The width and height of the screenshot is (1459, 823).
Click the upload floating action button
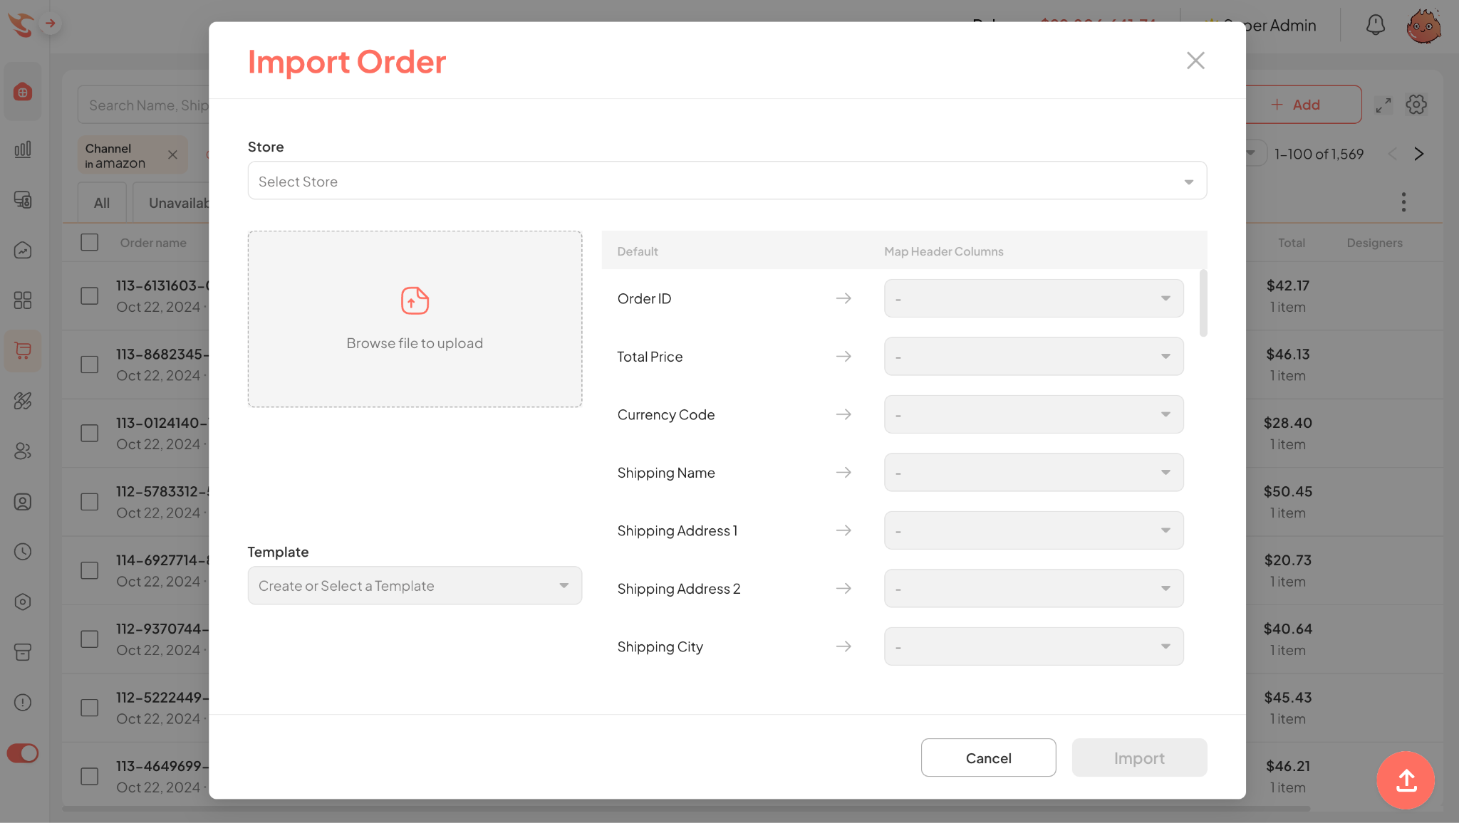click(x=1407, y=780)
